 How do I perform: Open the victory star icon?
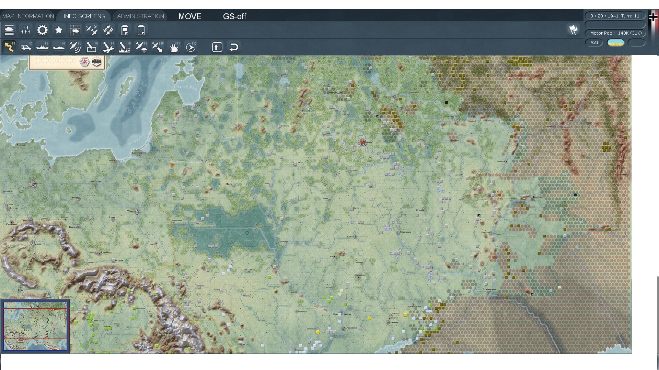(x=59, y=30)
